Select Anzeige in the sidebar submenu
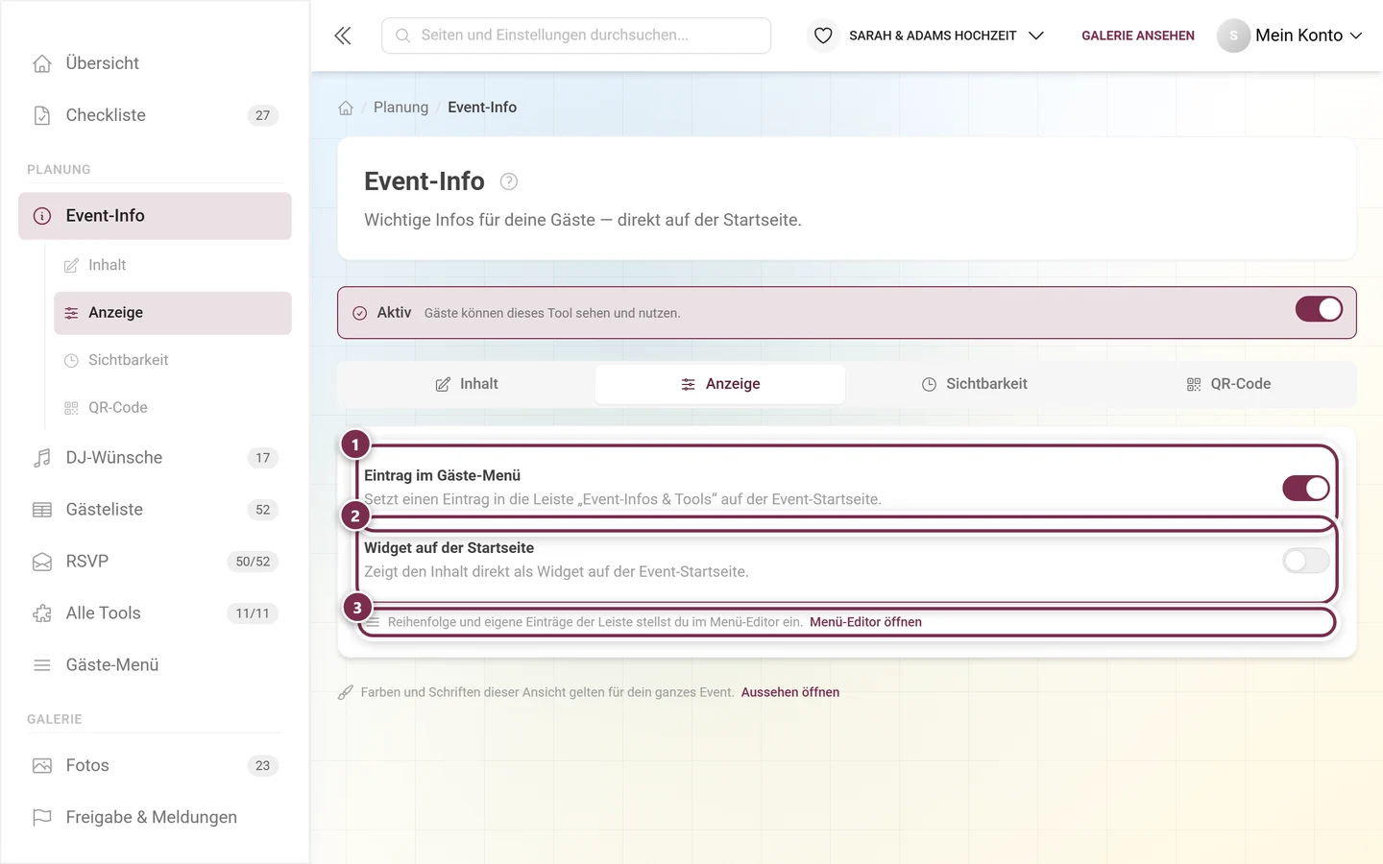 pyautogui.click(x=173, y=313)
